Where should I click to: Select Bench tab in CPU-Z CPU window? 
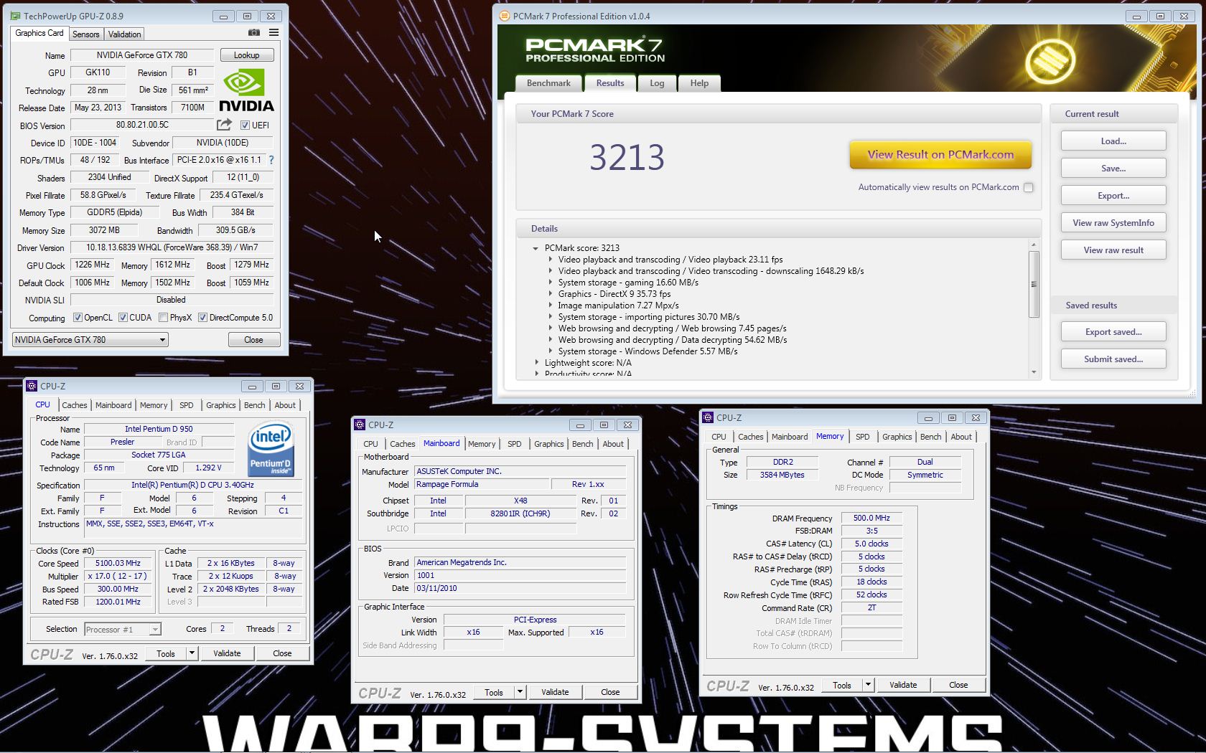click(254, 405)
